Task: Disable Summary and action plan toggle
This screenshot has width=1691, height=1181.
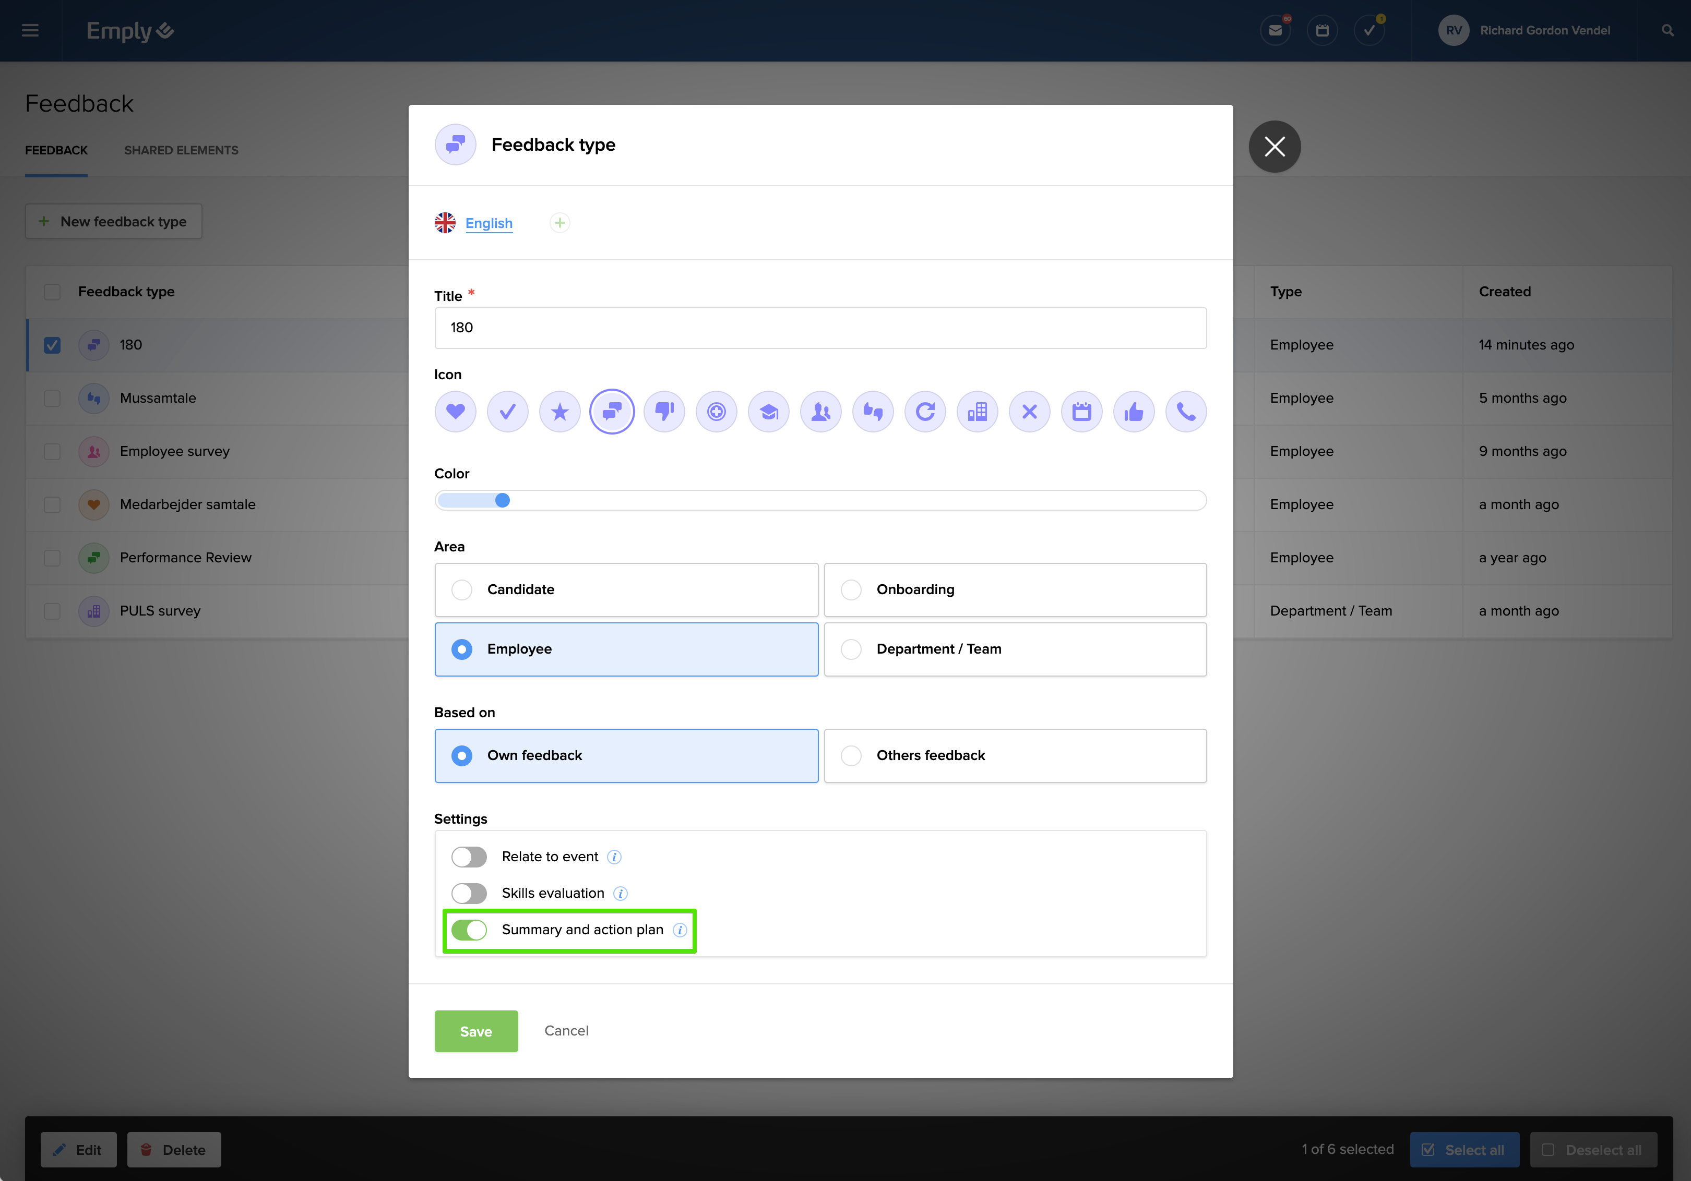Action: coord(469,930)
